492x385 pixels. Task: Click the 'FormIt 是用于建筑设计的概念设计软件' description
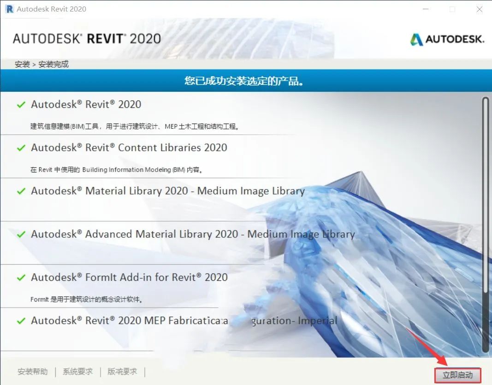87,299
